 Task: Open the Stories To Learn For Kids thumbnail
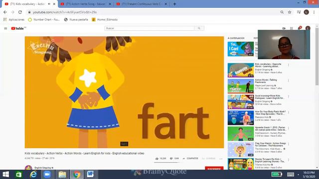coord(241,164)
